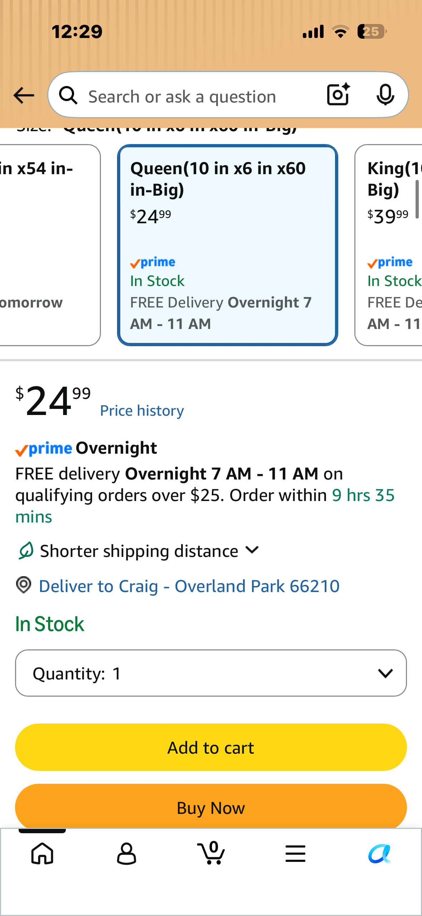The width and height of the screenshot is (422, 916).
Task: Tap the Add to cart button
Action: 211,748
